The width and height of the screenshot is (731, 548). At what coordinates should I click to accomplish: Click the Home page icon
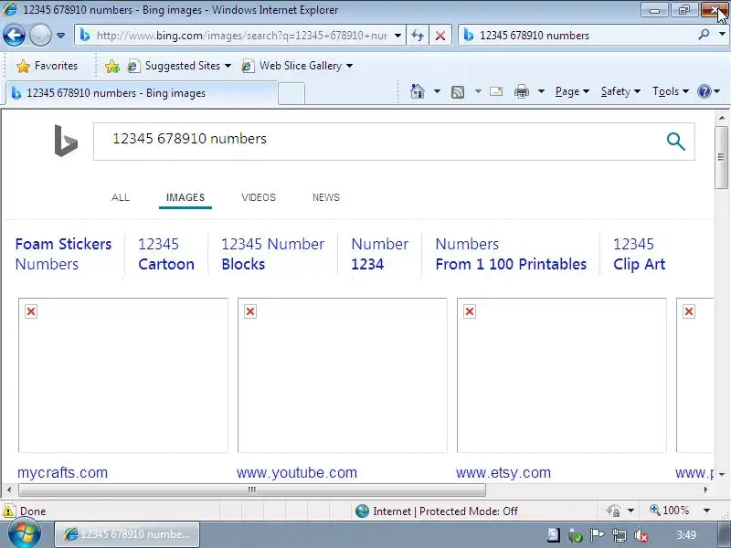tap(418, 91)
